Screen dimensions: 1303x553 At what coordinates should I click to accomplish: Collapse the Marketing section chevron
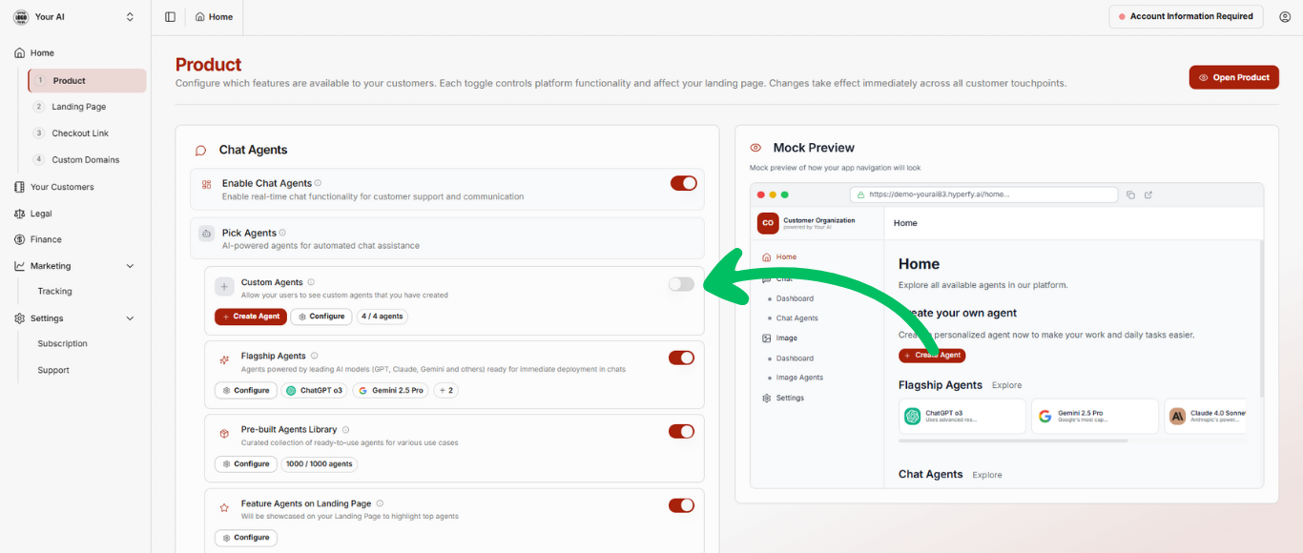pos(130,266)
